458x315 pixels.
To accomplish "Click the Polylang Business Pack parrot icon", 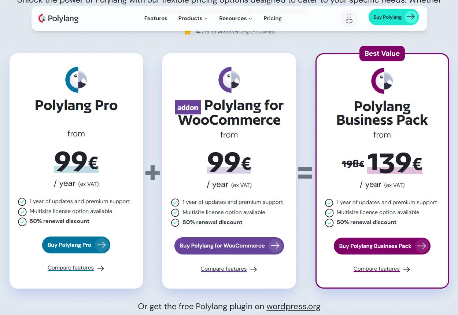I will click(382, 81).
